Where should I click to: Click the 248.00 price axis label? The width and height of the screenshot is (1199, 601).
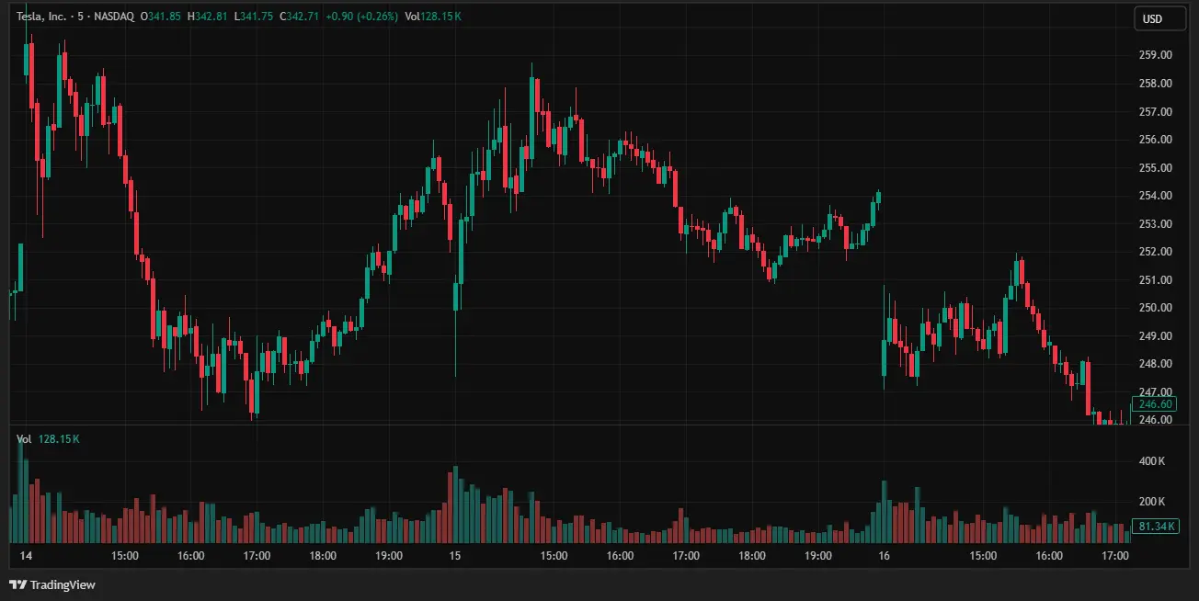[x=1155, y=364]
